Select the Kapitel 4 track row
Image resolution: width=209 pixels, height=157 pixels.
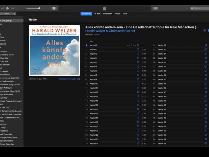[116, 58]
